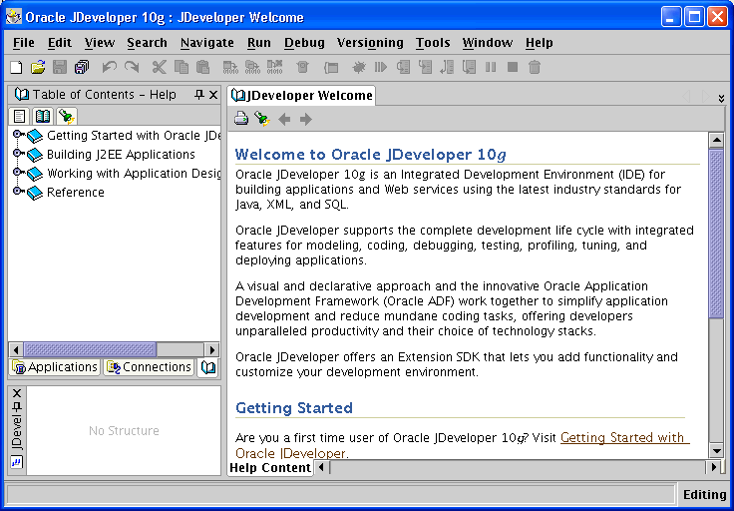Select Getting Started with Oracle JDe topic

(x=134, y=136)
